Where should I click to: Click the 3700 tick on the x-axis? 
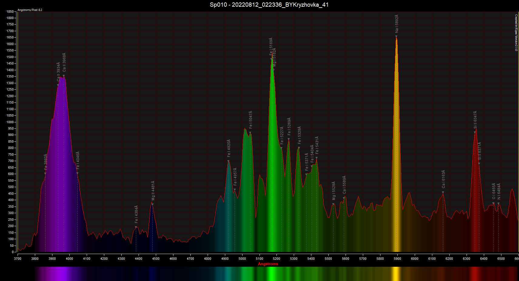18,259
